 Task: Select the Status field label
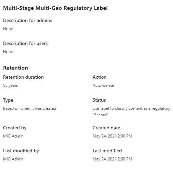tap(99, 100)
